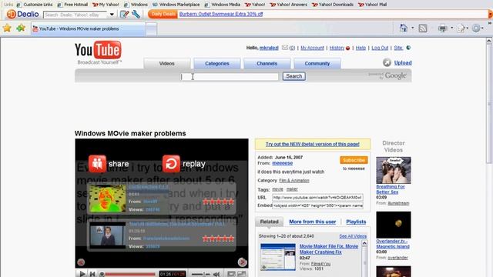
Task: Open Movie Maker File Fix thumbnail
Action: [278, 257]
